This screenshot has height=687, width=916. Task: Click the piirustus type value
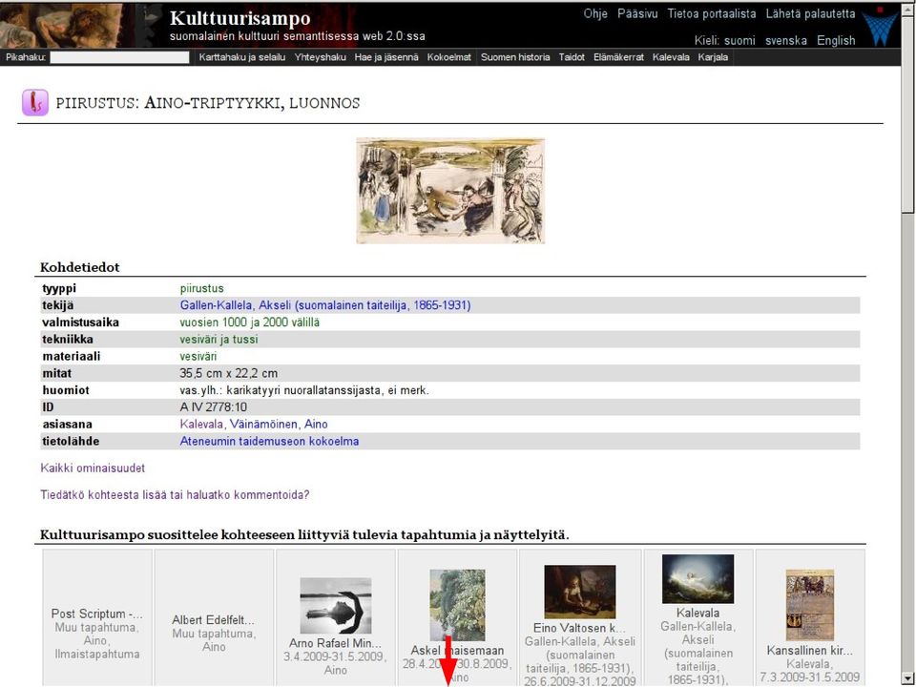tap(201, 288)
